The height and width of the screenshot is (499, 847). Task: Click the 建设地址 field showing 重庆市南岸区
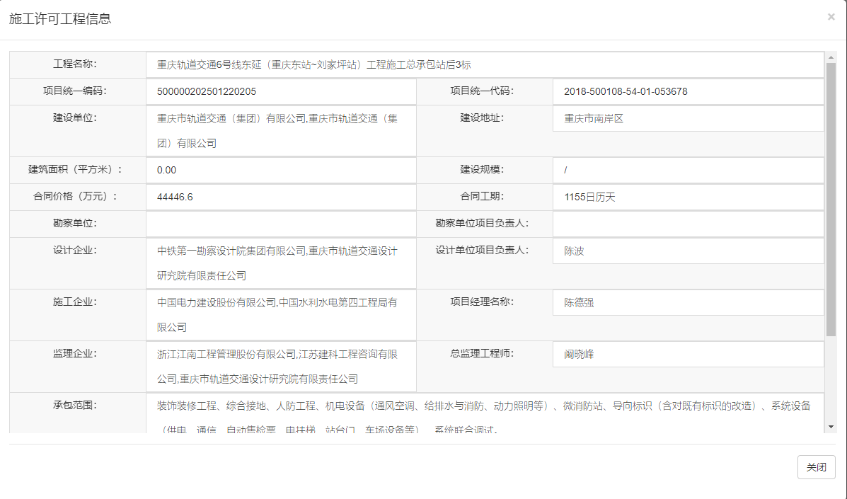[x=688, y=119]
